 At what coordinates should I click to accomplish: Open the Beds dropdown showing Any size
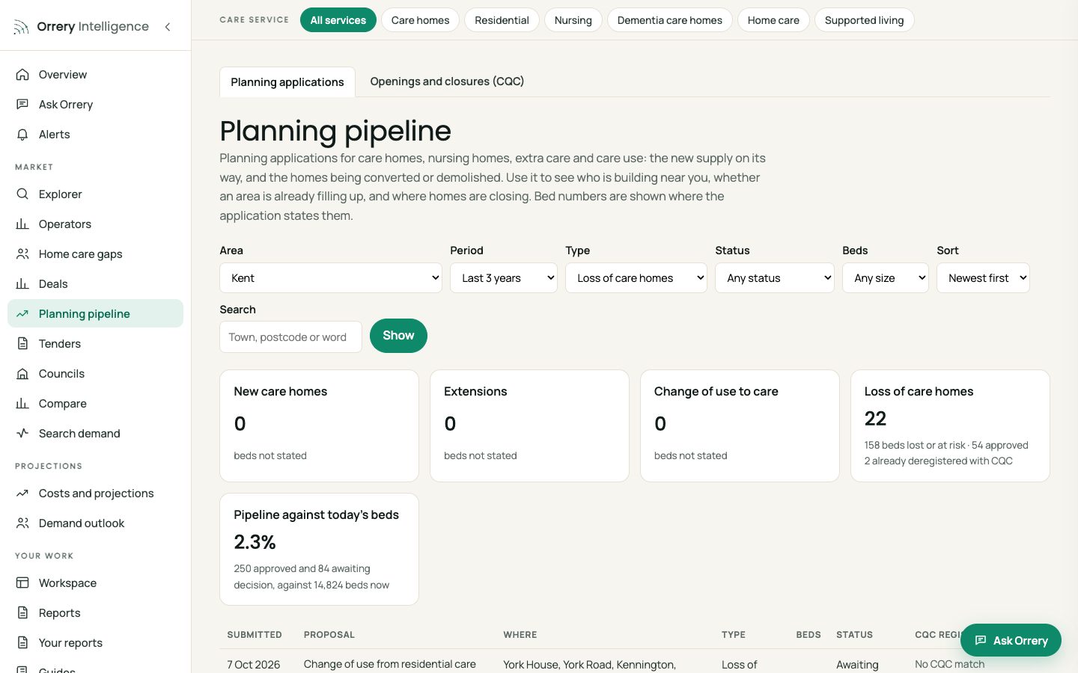click(886, 278)
